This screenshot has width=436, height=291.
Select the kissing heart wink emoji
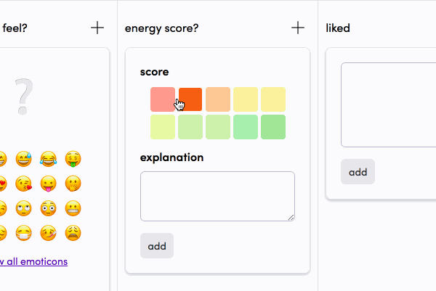pyautogui.click(x=24, y=184)
